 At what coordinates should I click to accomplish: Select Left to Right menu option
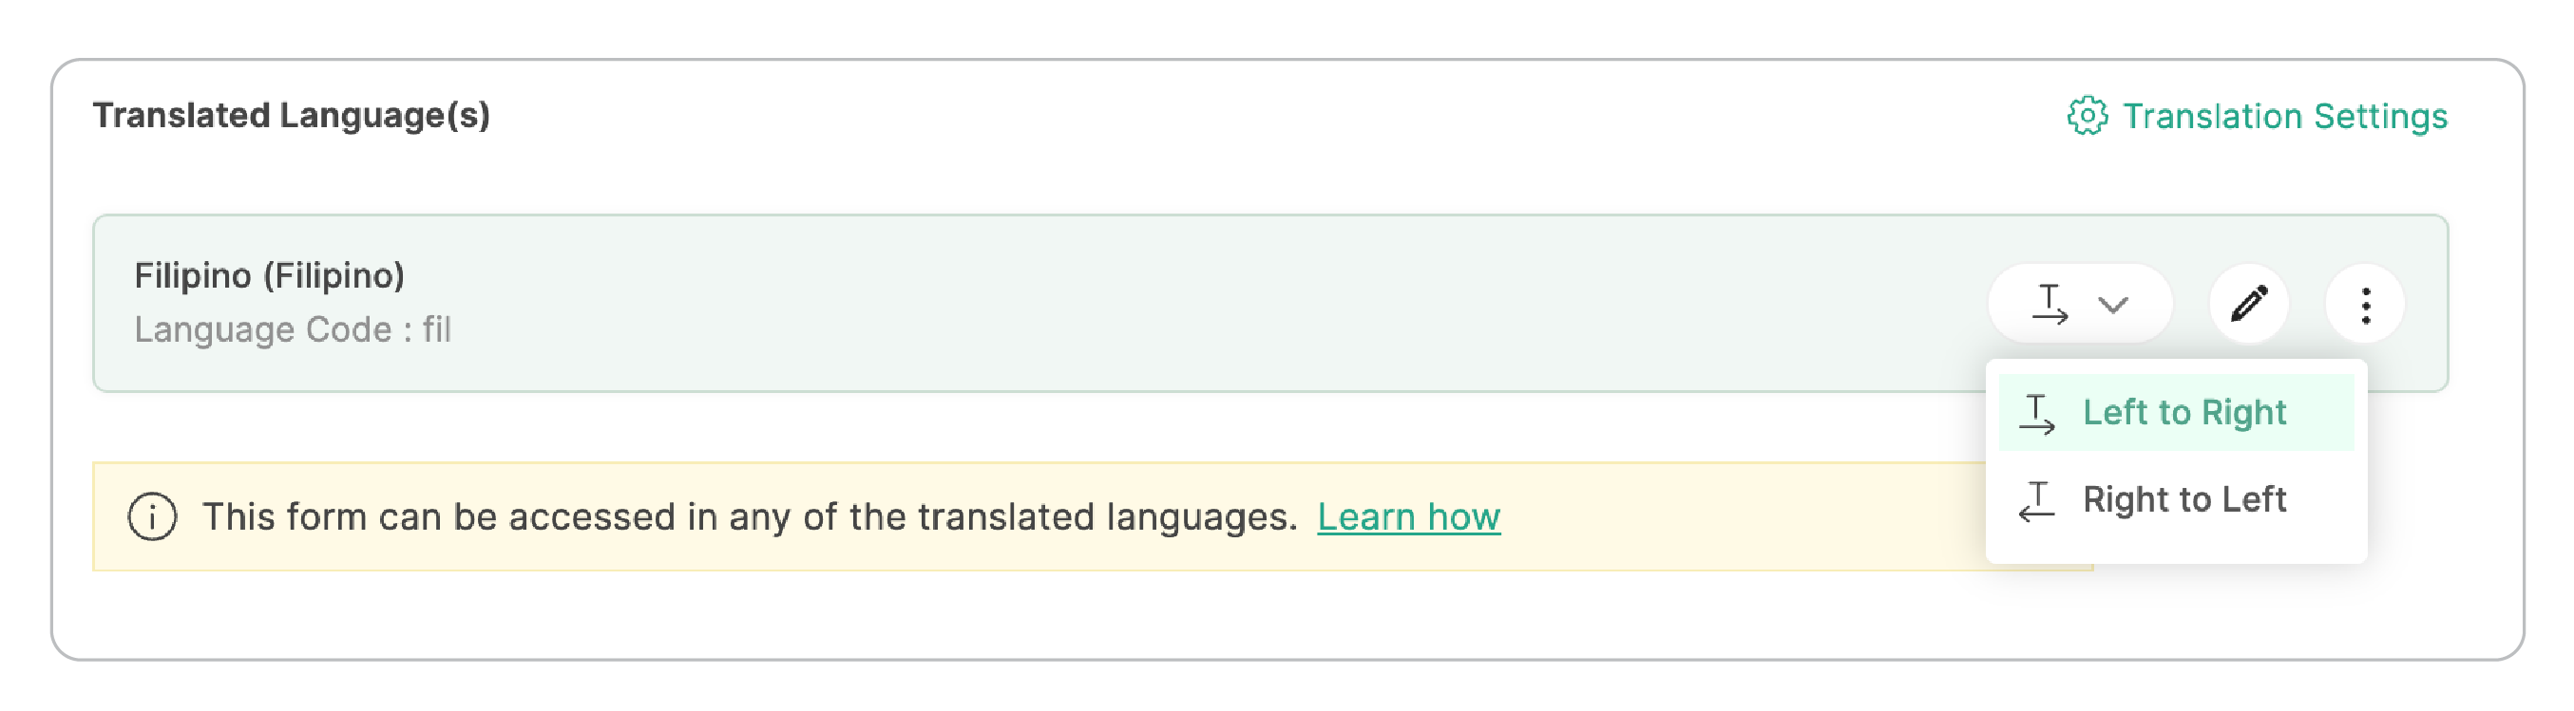click(x=2175, y=412)
